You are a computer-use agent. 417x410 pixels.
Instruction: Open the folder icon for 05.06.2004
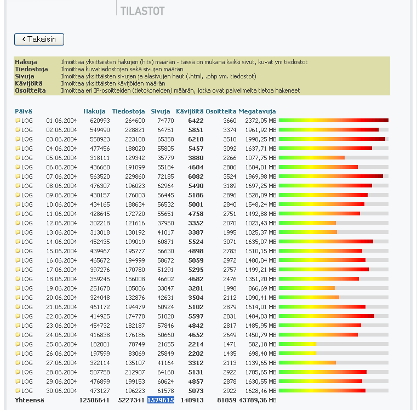pos(18,158)
